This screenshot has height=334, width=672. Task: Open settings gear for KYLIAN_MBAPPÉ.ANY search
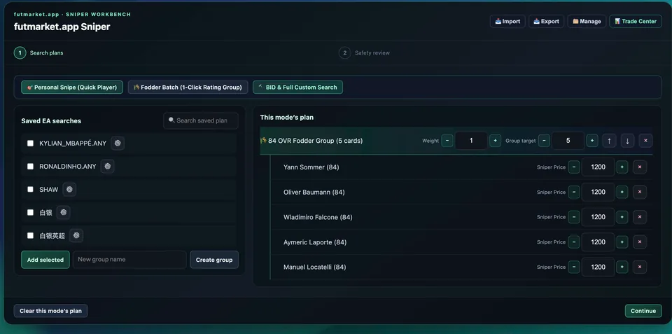coord(118,144)
